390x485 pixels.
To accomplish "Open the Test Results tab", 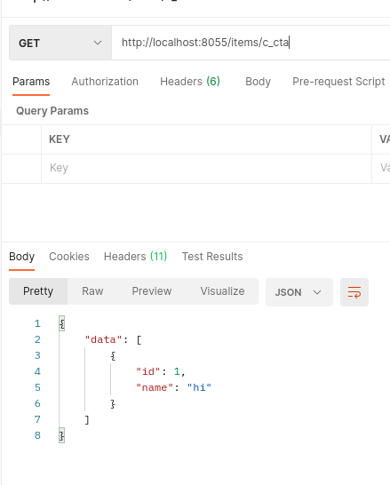I will (x=212, y=257).
